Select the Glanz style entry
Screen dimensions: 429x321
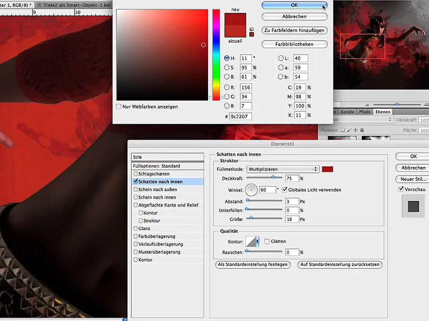[x=144, y=228]
